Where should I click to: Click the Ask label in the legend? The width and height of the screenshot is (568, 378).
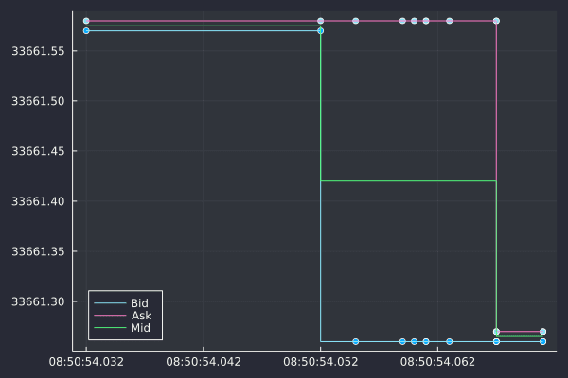140,316
